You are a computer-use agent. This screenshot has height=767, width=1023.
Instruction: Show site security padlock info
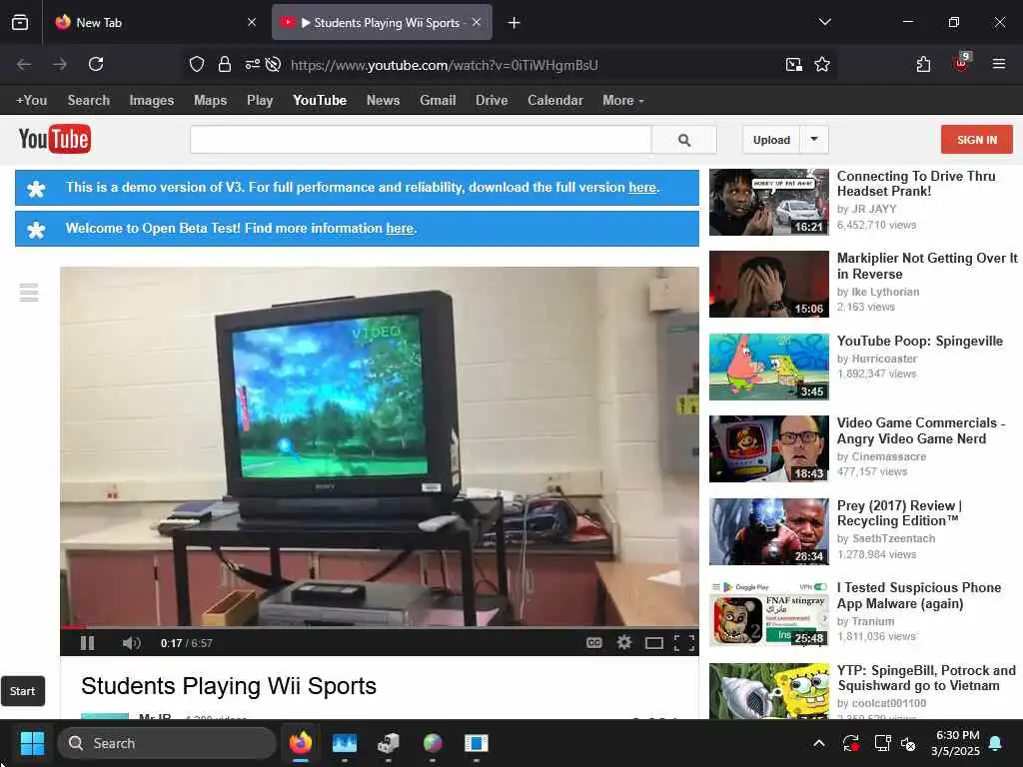coord(225,64)
